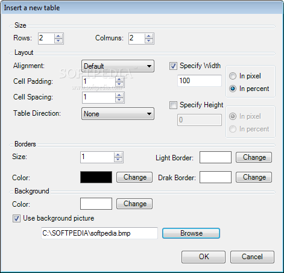The width and height of the screenshot is (284, 273).
Task: Decrease the Colmuns spinner value
Action: [149, 41]
